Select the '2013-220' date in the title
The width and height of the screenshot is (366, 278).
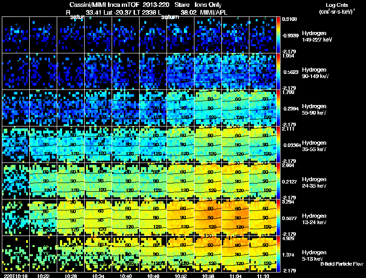click(x=156, y=5)
